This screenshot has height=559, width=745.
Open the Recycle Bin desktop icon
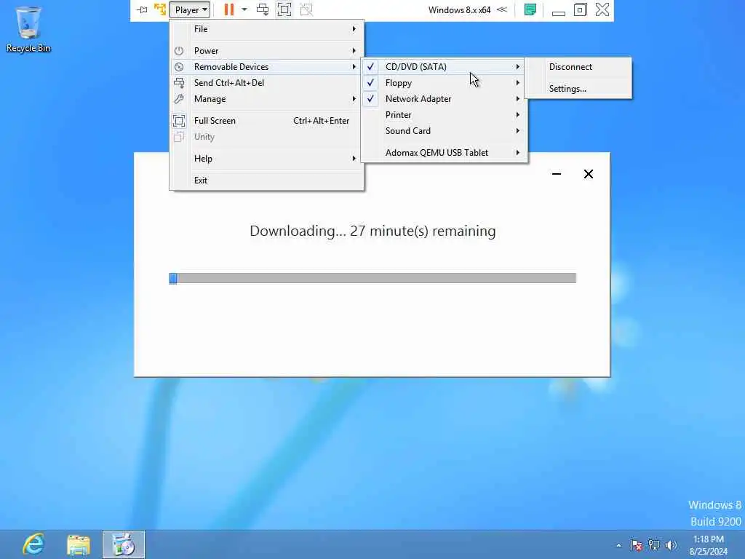28,29
